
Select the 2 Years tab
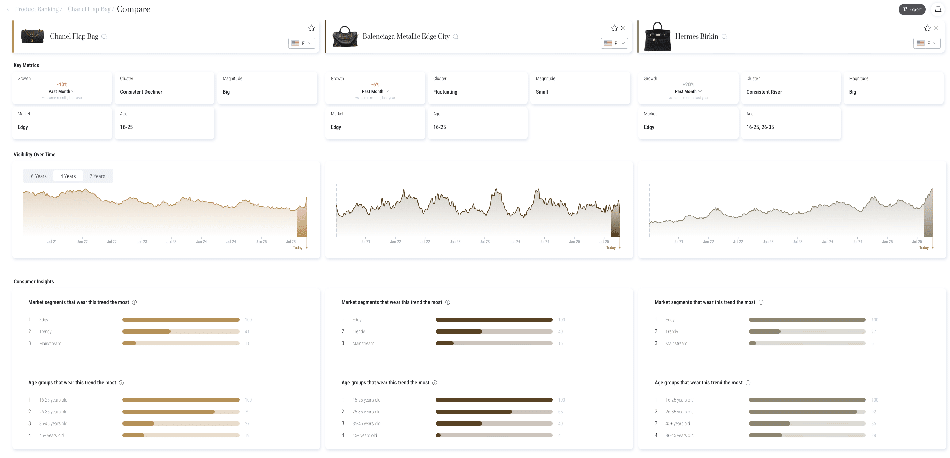(97, 176)
